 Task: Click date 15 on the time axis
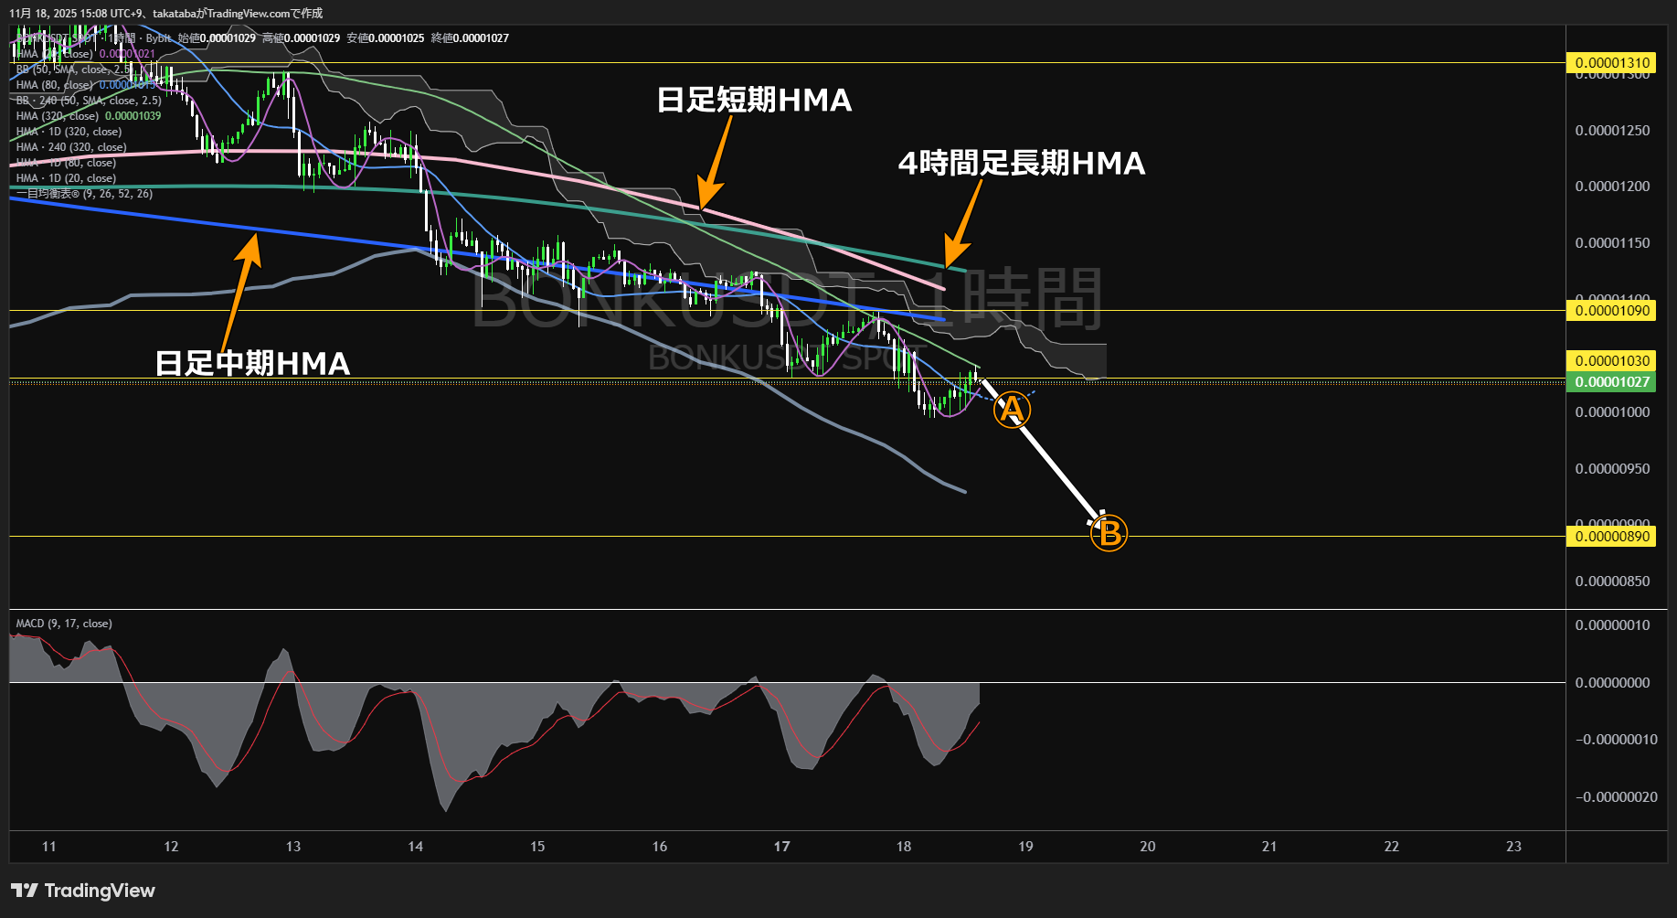tap(537, 847)
